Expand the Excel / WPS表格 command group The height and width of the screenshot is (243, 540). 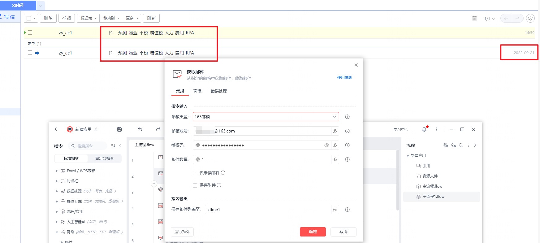point(57,171)
